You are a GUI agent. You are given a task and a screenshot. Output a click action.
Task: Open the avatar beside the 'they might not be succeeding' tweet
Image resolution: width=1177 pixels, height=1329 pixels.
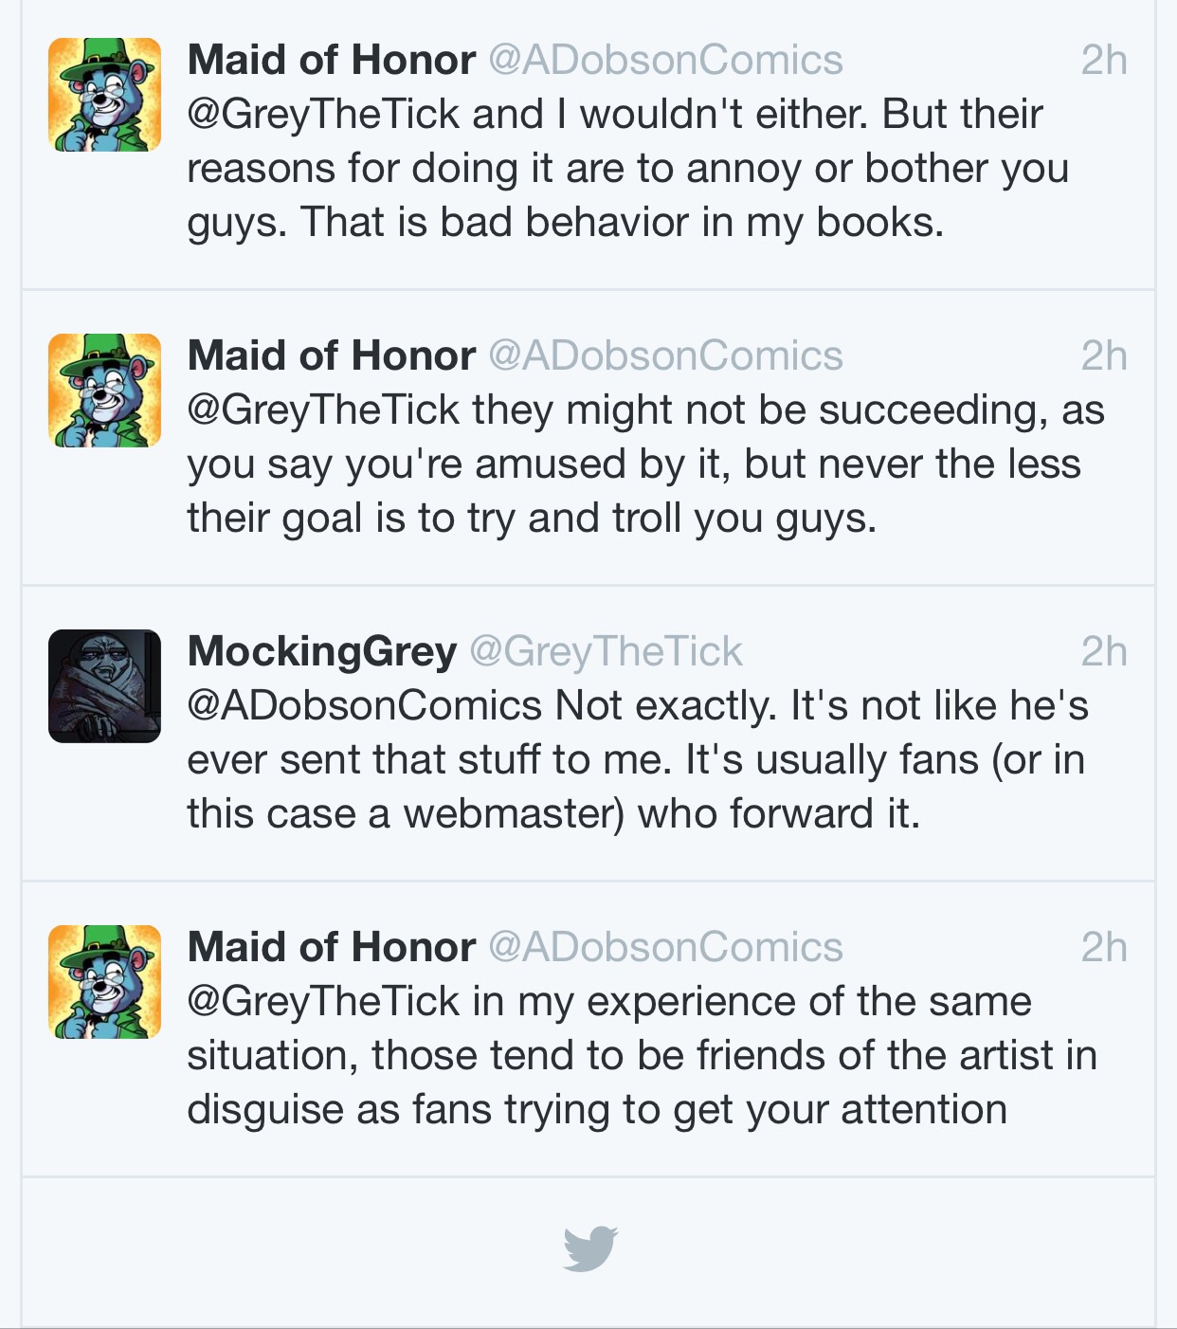pos(104,391)
